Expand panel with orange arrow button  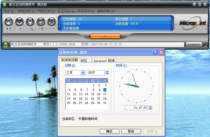(x=105, y=36)
